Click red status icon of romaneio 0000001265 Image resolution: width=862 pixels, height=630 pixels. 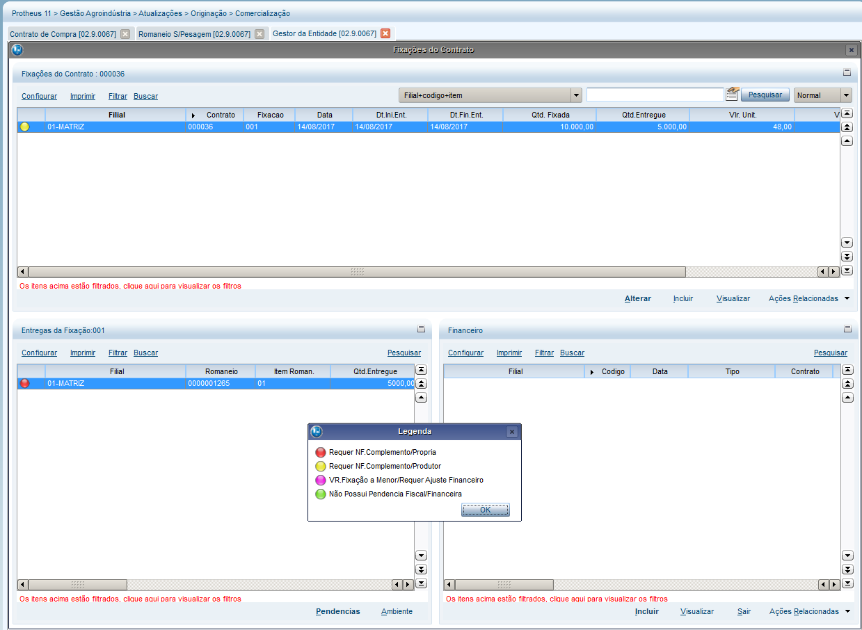pos(25,383)
